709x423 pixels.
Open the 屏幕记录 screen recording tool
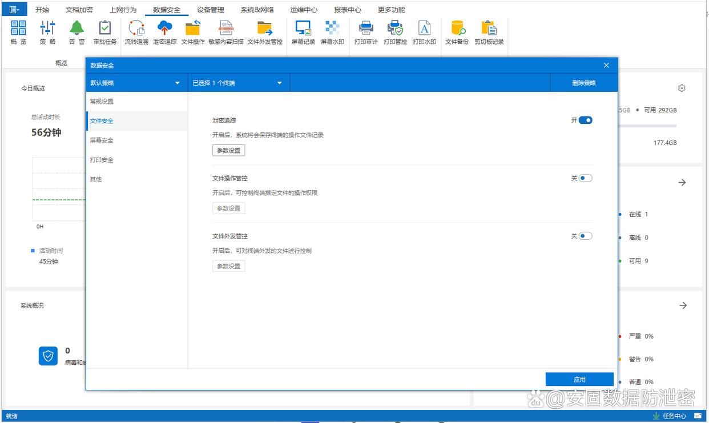click(x=303, y=33)
